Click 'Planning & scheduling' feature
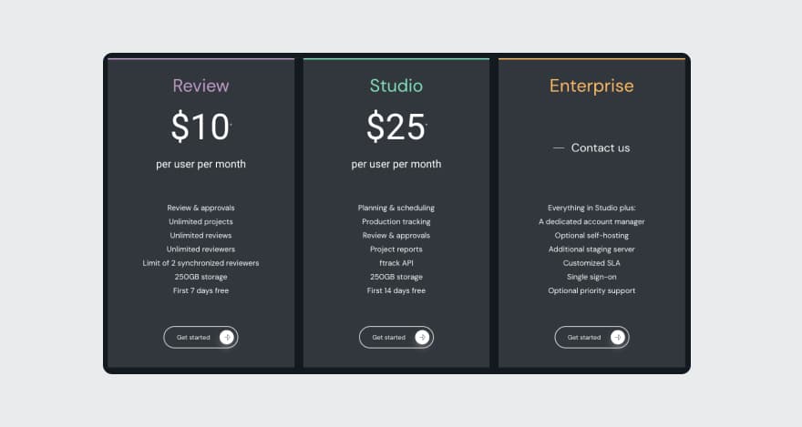The height and width of the screenshot is (427, 802). coord(396,208)
